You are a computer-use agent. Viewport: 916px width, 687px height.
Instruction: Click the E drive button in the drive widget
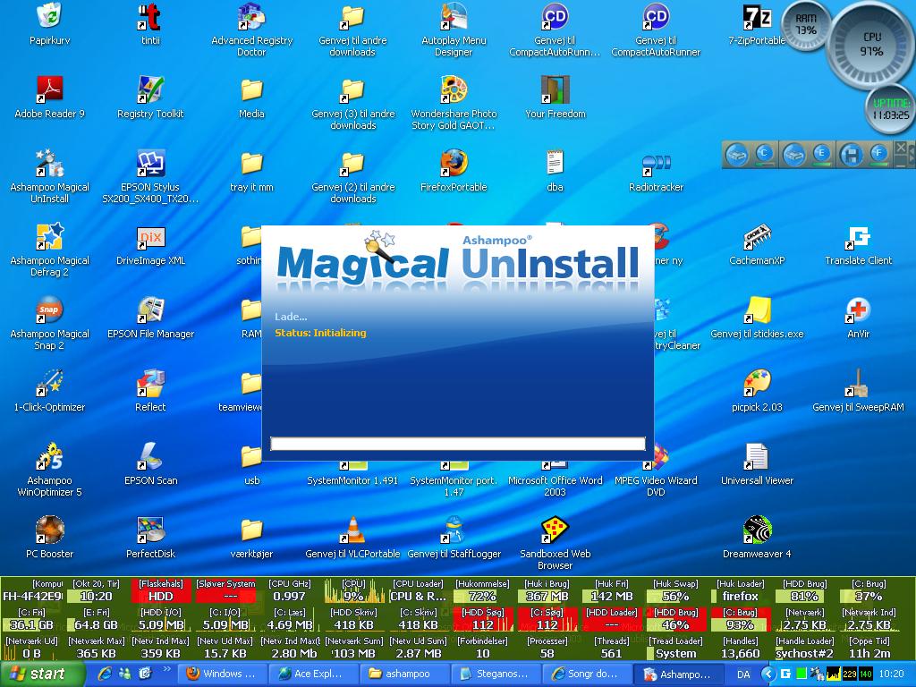tap(821, 154)
